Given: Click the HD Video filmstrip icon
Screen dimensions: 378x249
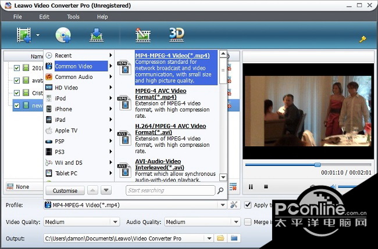Looking at the screenshot, I should (49, 87).
